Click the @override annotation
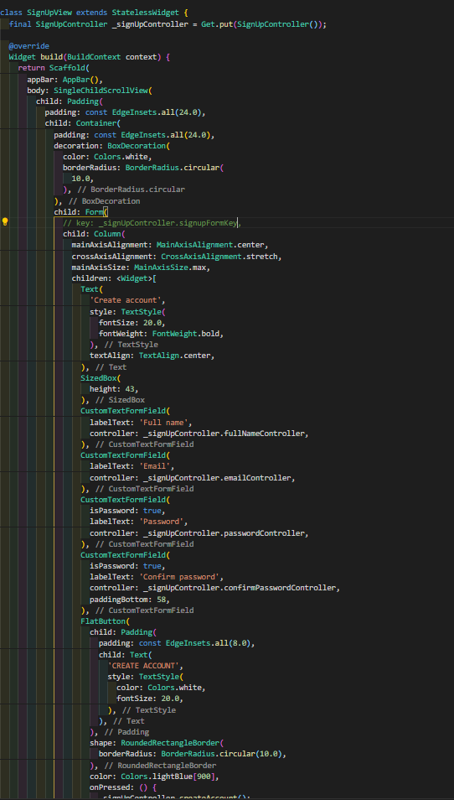 coord(29,46)
